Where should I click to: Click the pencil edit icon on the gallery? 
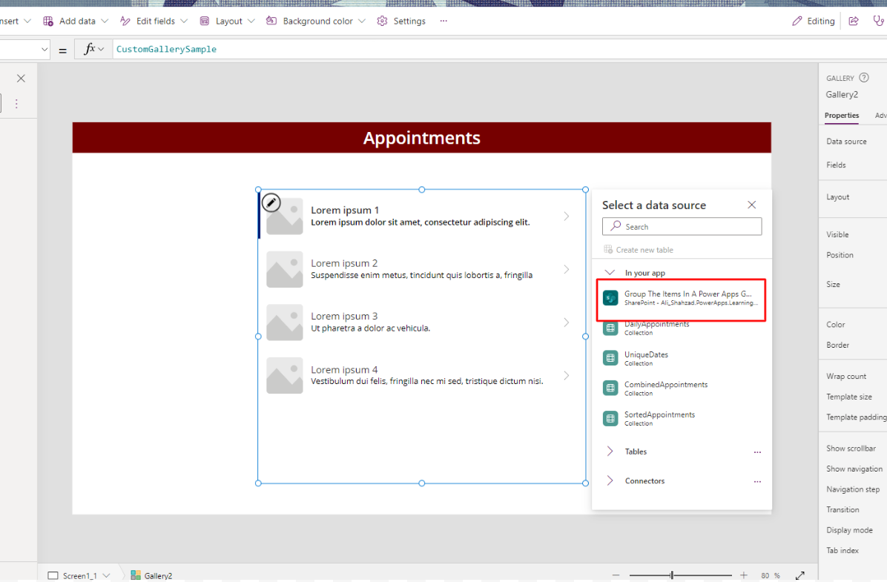click(x=270, y=202)
